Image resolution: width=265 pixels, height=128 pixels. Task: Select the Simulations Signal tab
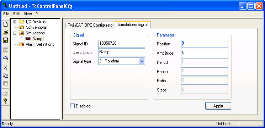tap(133, 24)
